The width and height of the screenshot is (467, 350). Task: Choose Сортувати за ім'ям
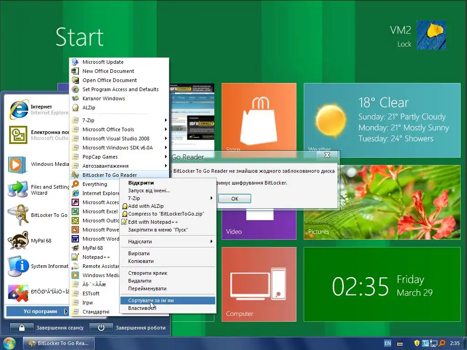coord(168,300)
